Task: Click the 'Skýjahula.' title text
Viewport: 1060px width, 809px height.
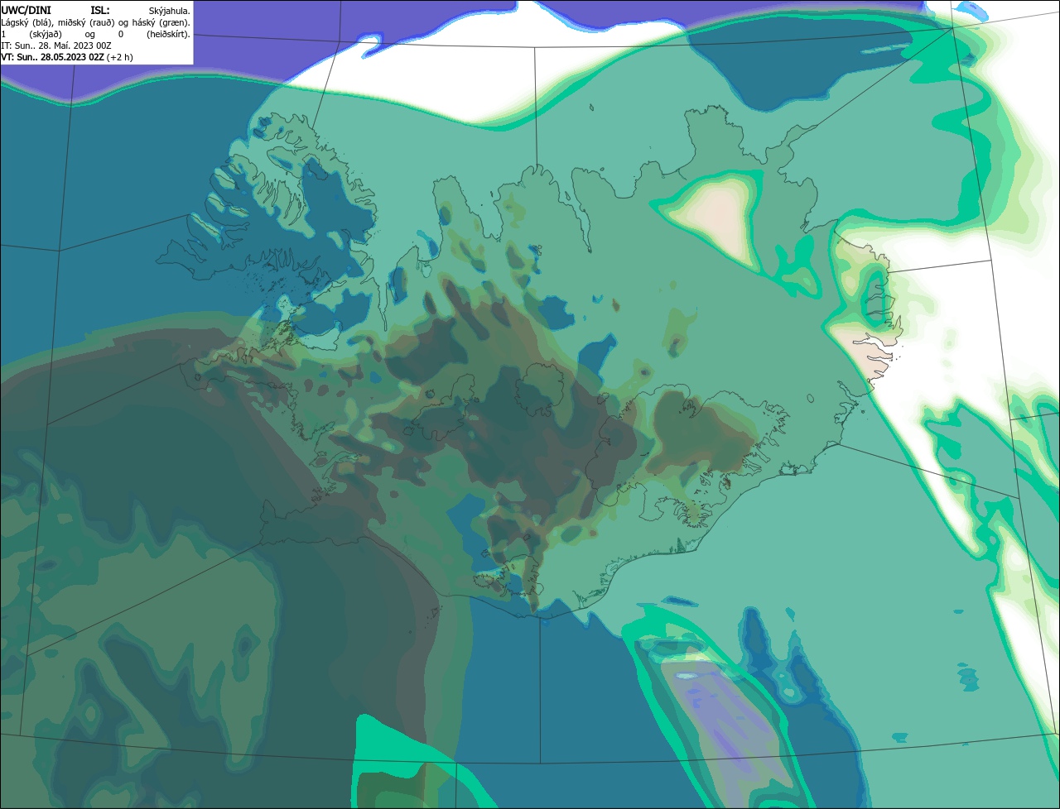Action: point(169,12)
